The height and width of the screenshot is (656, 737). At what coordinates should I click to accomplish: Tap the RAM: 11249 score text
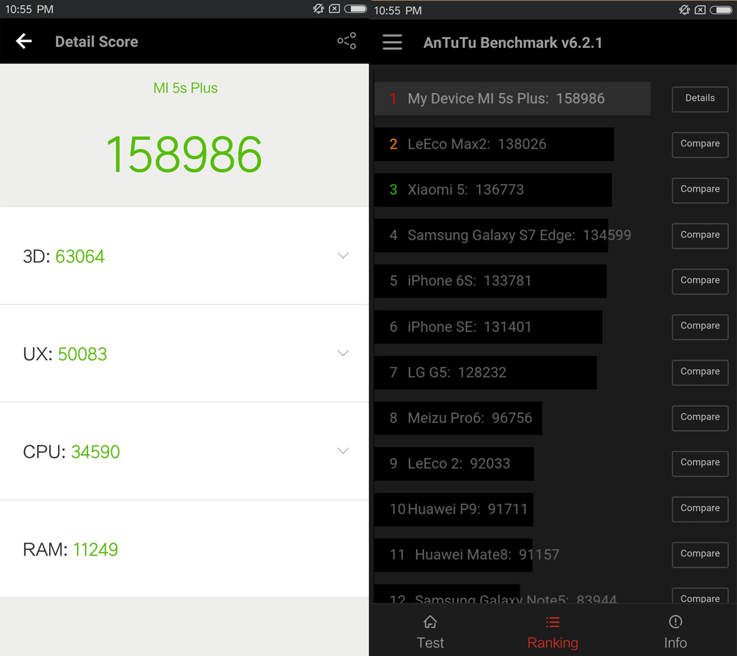[x=70, y=549]
